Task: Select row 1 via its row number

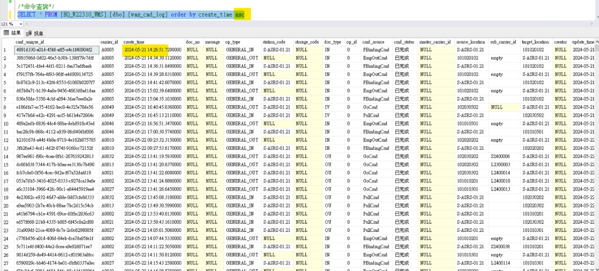Action: 5,50
